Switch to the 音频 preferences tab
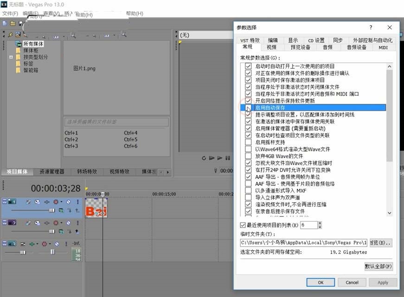The width and height of the screenshot is (404, 297). pyautogui.click(x=328, y=47)
